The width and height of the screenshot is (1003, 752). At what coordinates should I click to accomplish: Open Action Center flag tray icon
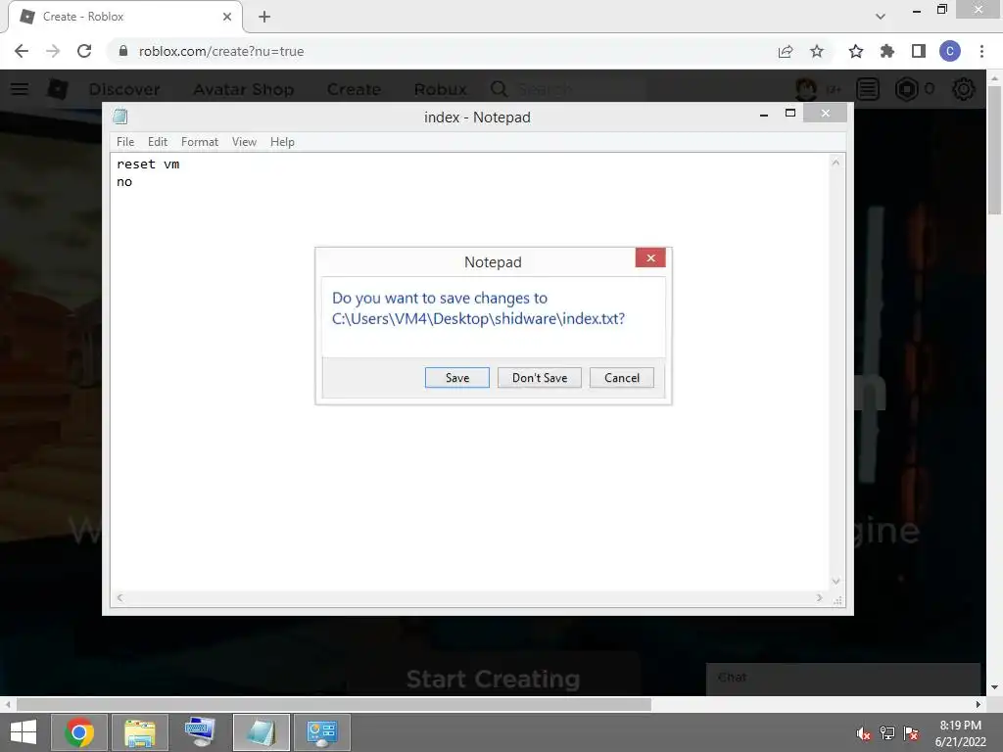[911, 733]
